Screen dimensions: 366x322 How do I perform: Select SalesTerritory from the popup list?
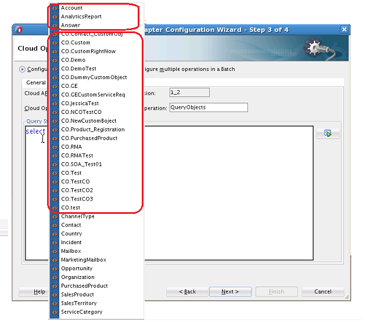(79, 303)
